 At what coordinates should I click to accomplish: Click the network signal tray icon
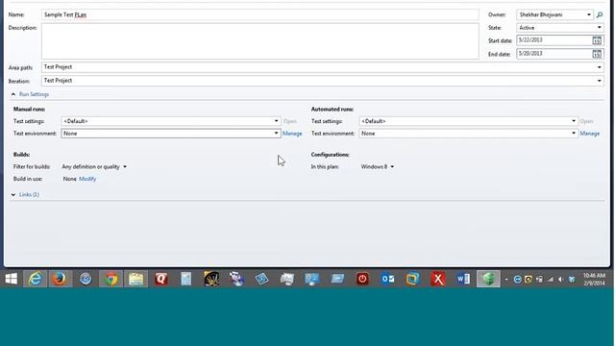click(x=551, y=280)
